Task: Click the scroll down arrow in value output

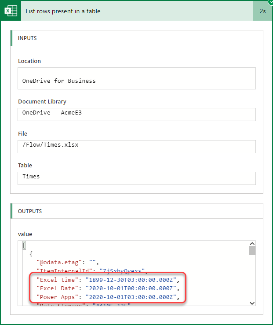Action: pyautogui.click(x=252, y=303)
